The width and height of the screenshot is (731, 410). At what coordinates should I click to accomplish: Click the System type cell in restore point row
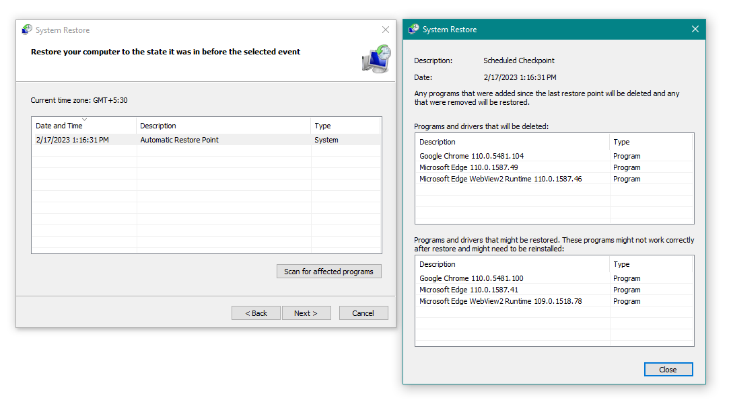click(x=326, y=140)
